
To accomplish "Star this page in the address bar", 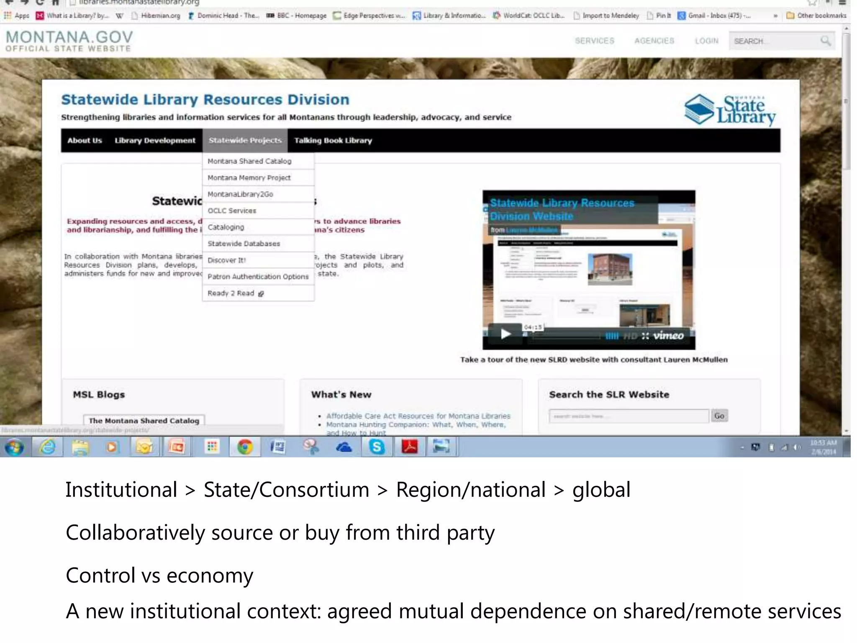I will [x=812, y=3].
